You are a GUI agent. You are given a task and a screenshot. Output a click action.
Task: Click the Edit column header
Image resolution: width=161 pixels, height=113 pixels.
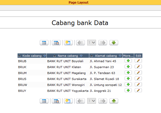pos(138,56)
